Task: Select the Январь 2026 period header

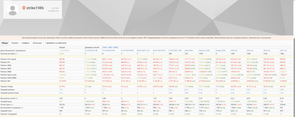Action: coord(220,51)
